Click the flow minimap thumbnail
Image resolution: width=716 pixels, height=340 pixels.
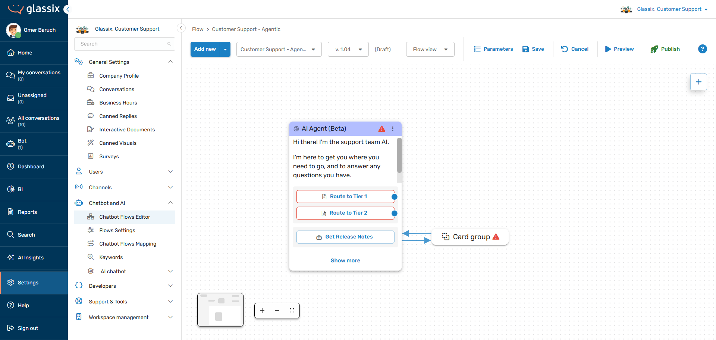(220, 310)
